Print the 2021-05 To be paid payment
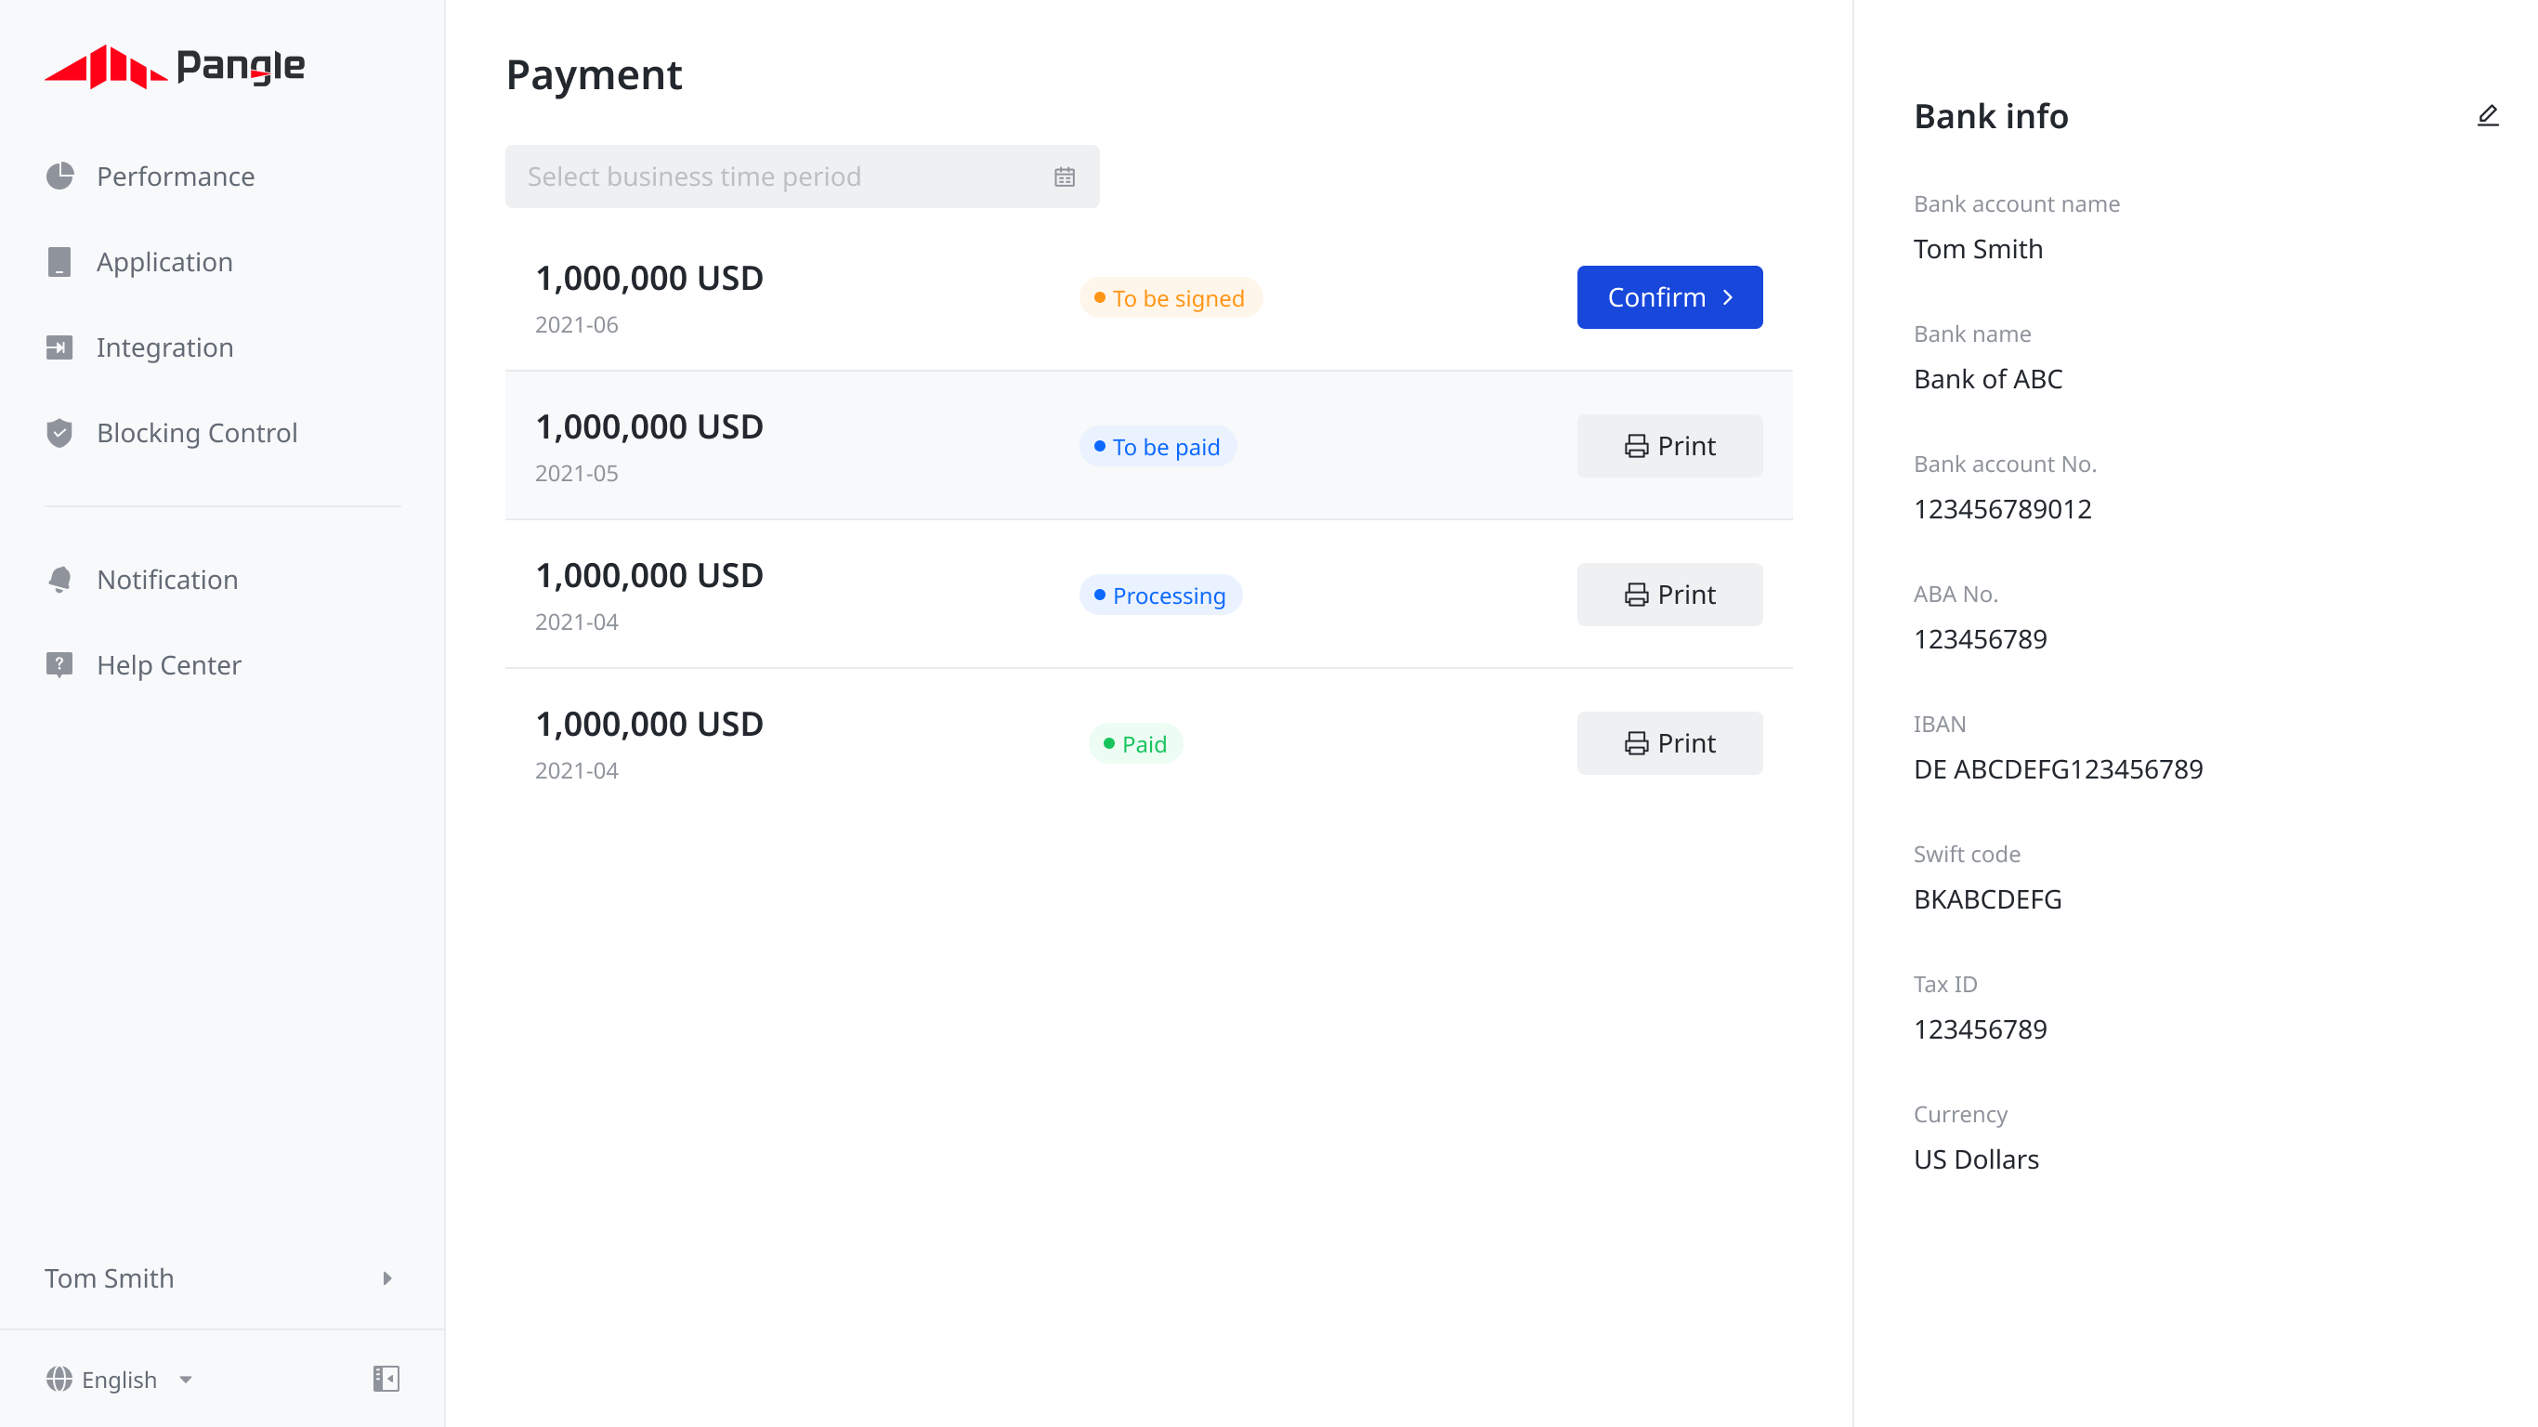 pyautogui.click(x=1669, y=447)
